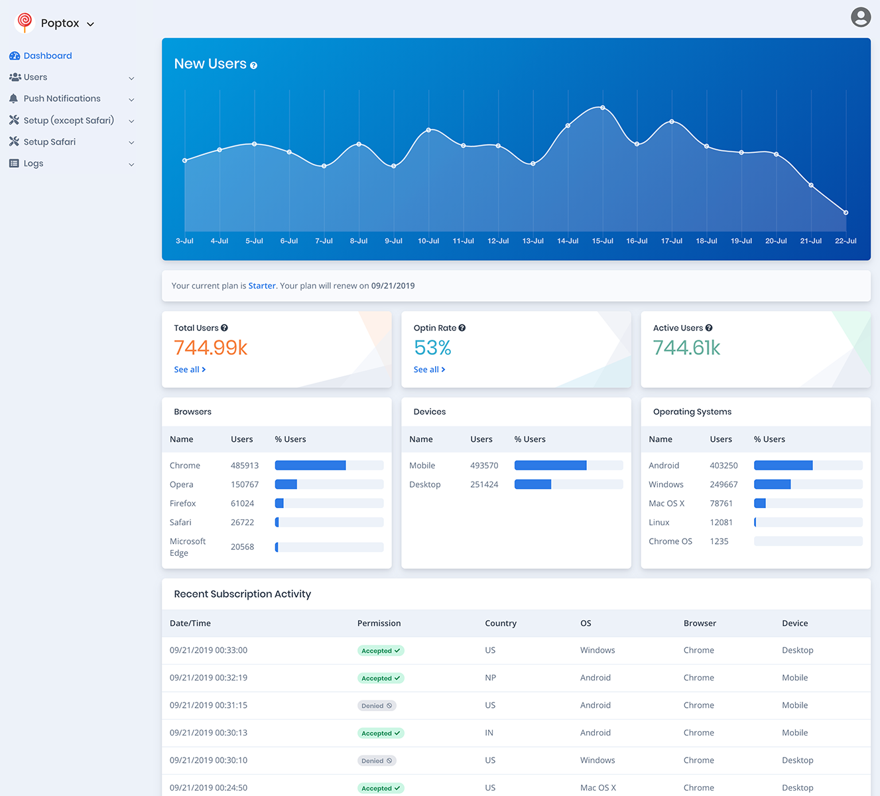The width and height of the screenshot is (880, 796).
Task: Click the Poptox lollipop logo icon
Action: 25,22
